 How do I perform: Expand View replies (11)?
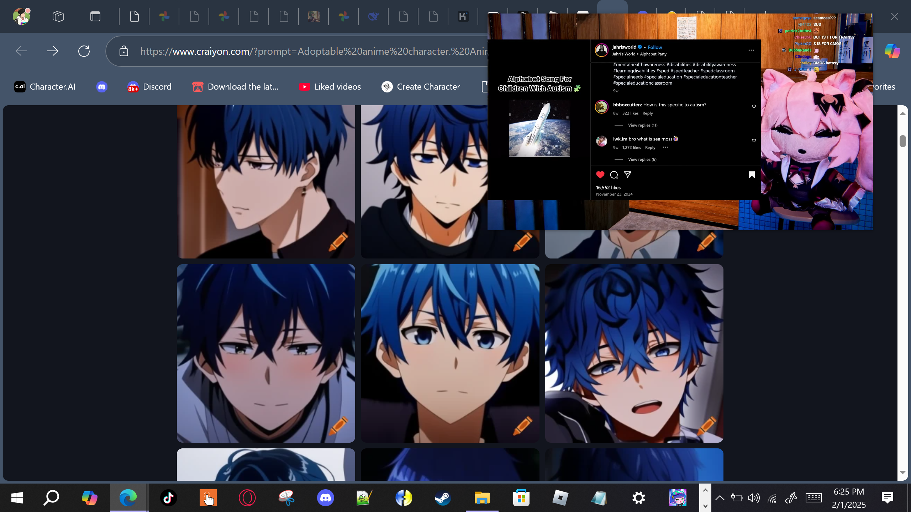click(x=642, y=125)
